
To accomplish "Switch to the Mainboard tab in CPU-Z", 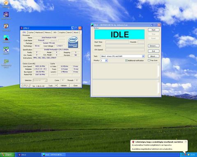I will (39, 32).
